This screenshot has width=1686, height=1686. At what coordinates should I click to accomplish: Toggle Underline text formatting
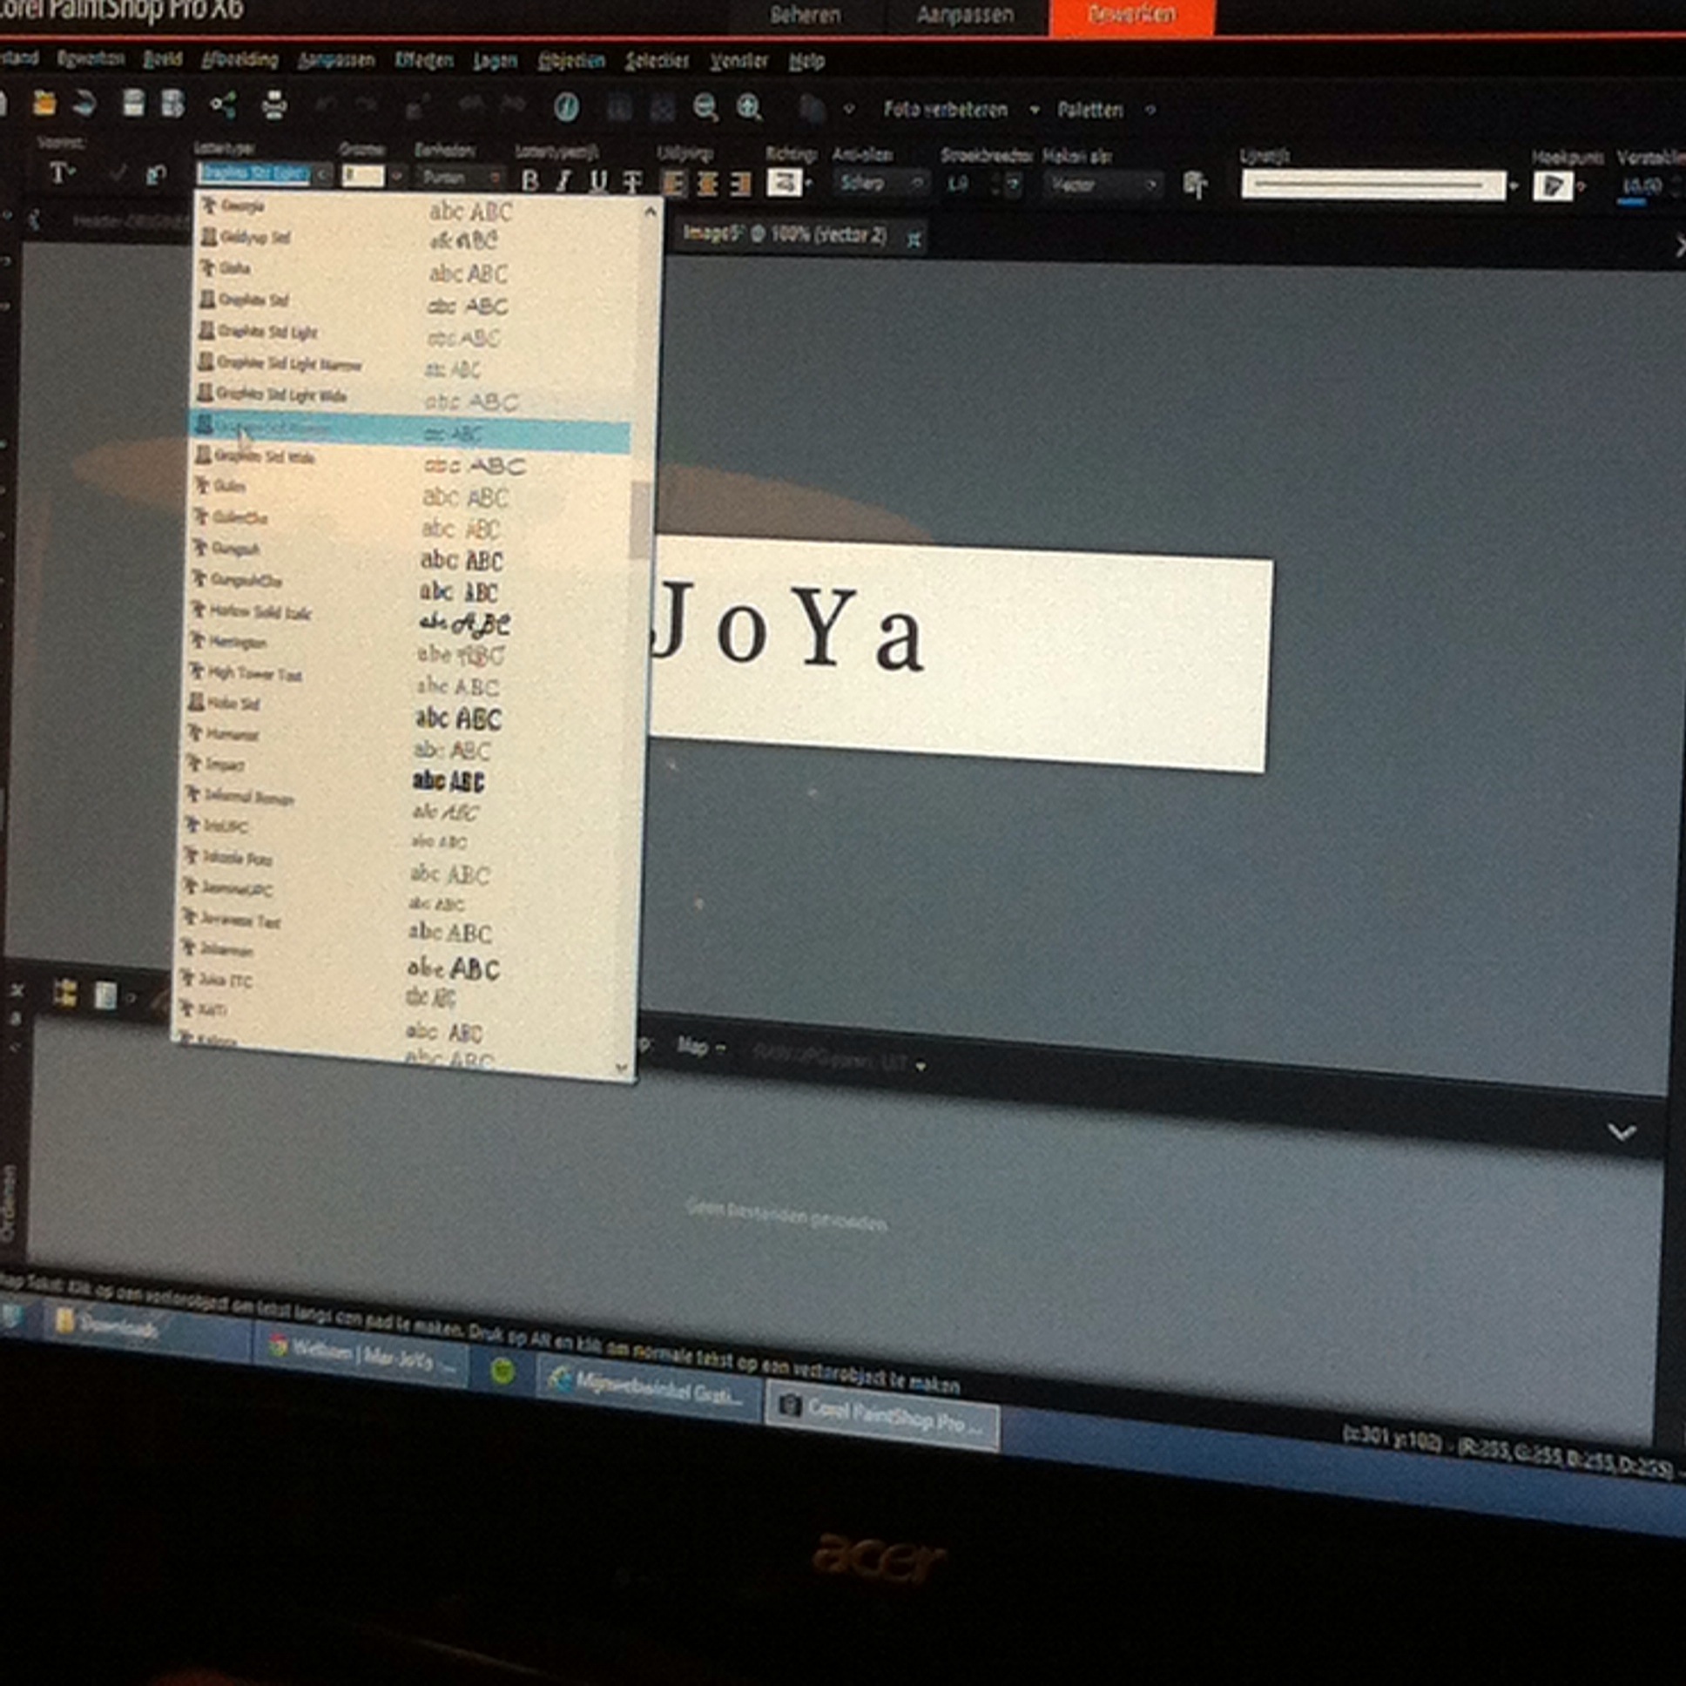click(597, 180)
